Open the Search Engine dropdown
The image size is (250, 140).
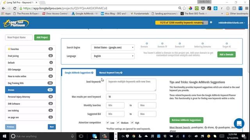tap(113, 47)
